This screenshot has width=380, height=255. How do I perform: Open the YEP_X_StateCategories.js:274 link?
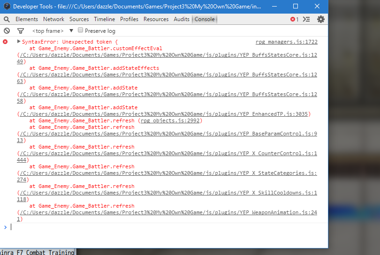(x=168, y=173)
